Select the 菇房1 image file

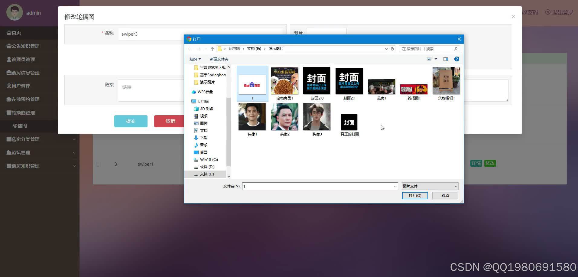[x=382, y=89]
